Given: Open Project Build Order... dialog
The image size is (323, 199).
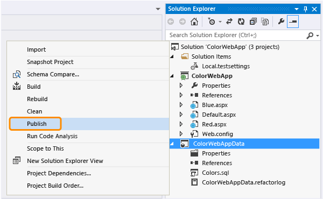Looking at the screenshot, I should pyautogui.click(x=55, y=186).
